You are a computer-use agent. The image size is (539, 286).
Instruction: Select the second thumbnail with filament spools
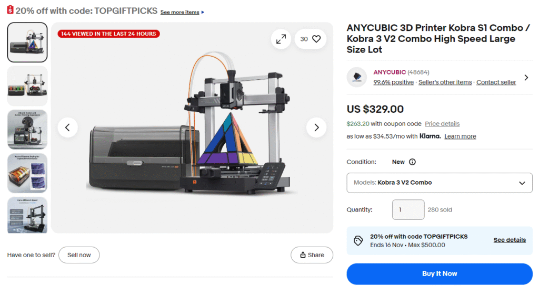point(27,86)
